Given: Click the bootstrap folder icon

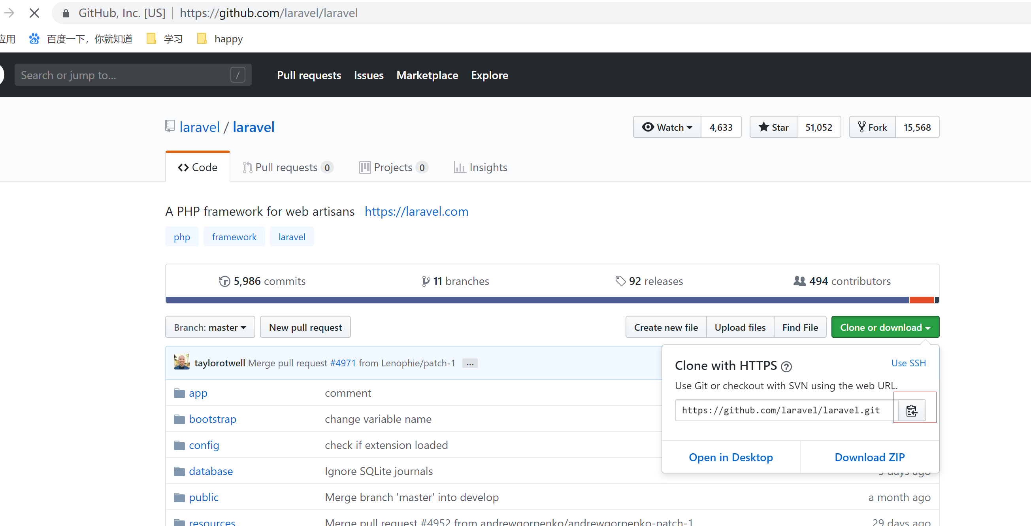Looking at the screenshot, I should [179, 419].
